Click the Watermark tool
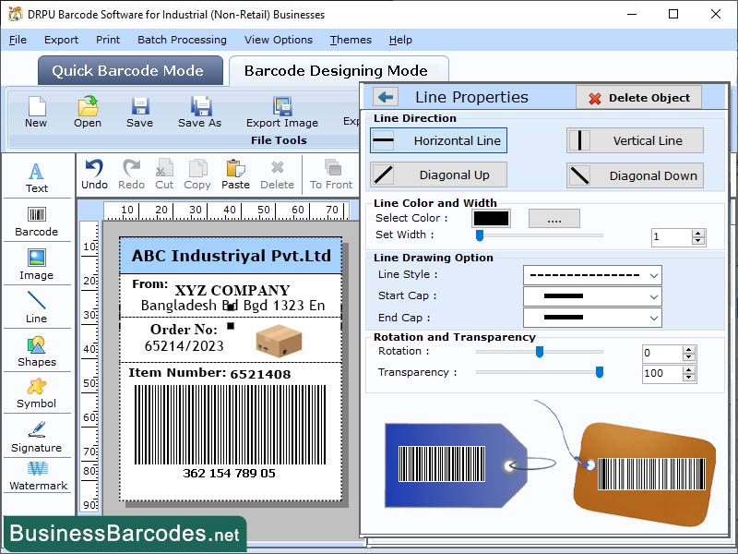The image size is (738, 554). point(38,476)
